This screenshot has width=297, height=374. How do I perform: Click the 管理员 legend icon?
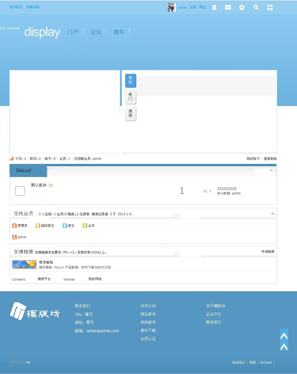(x=14, y=226)
